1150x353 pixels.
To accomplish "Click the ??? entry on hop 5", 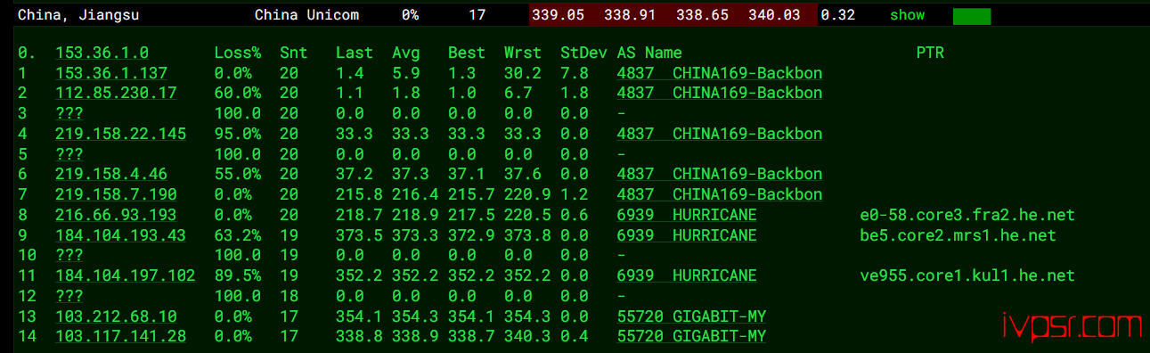I will click(x=69, y=154).
